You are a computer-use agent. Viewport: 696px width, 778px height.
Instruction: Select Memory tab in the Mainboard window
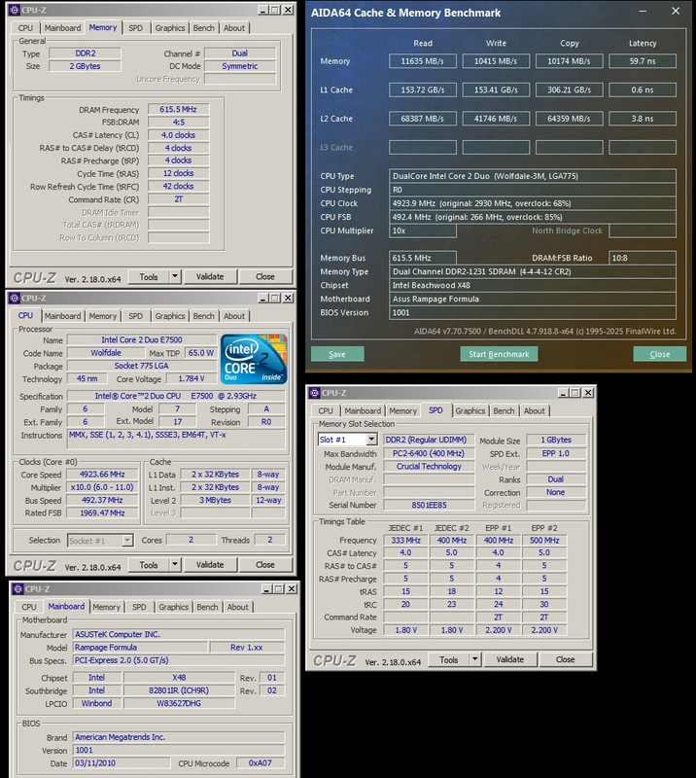[x=106, y=606]
